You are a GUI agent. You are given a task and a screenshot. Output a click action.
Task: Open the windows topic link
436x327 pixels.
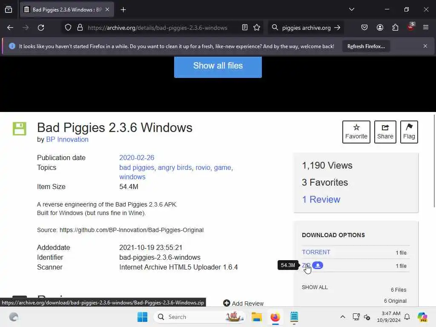(x=132, y=177)
